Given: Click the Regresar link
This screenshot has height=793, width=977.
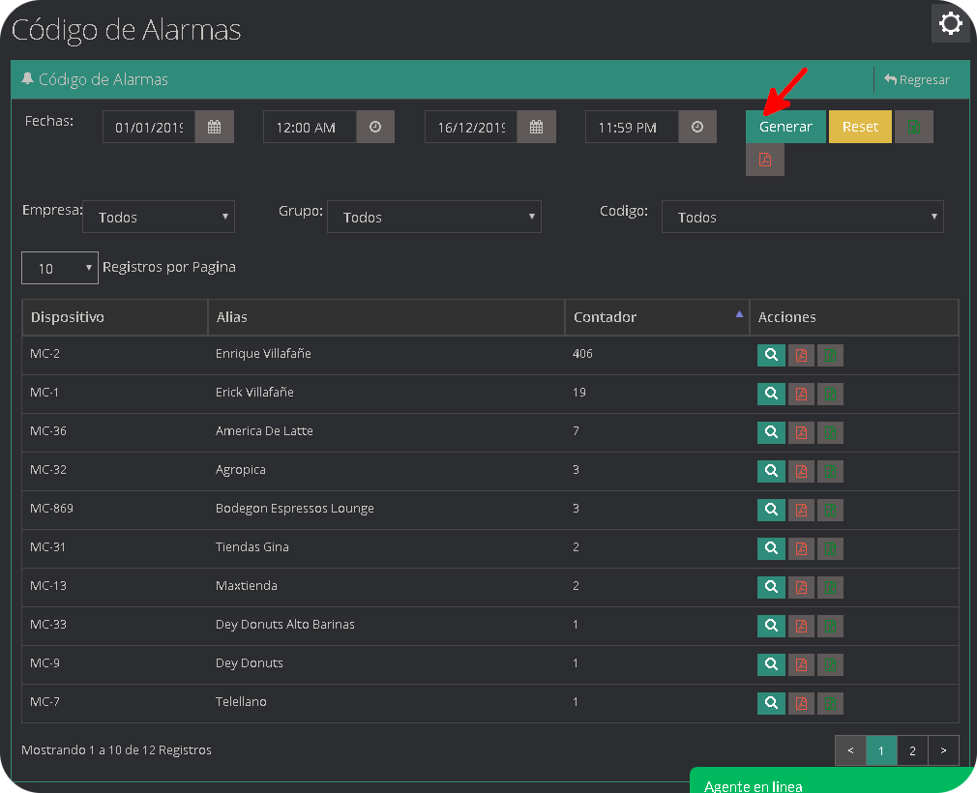Looking at the screenshot, I should tap(916, 79).
